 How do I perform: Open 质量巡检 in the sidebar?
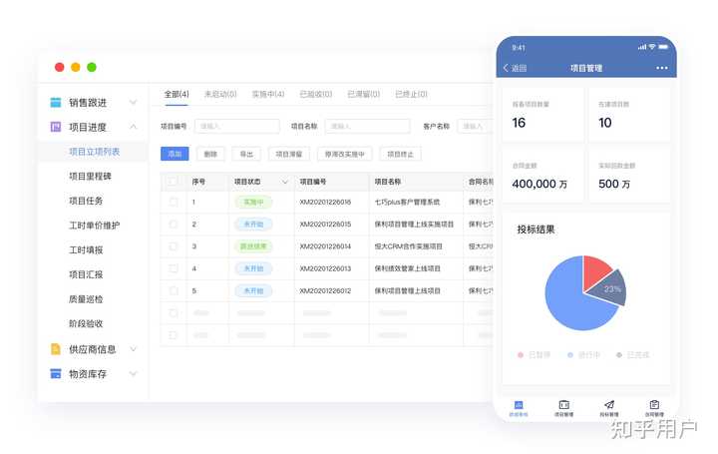[x=86, y=299]
